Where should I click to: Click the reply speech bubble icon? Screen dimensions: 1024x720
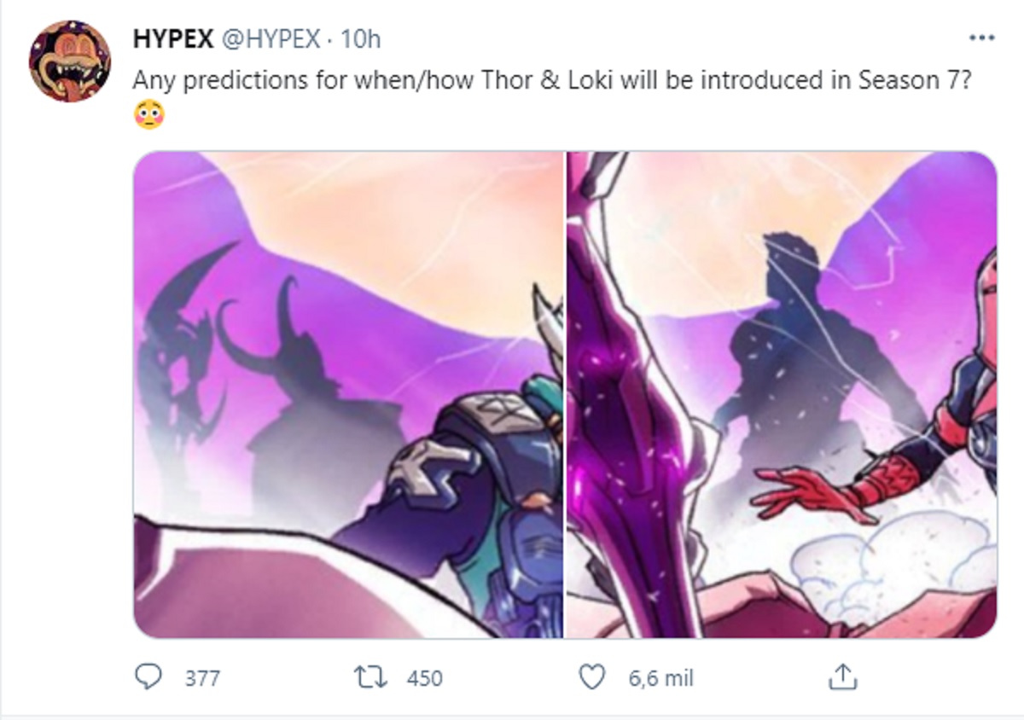(149, 678)
